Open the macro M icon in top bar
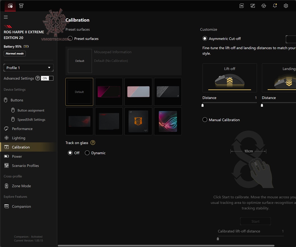296x247 pixels. [x=241, y=6]
